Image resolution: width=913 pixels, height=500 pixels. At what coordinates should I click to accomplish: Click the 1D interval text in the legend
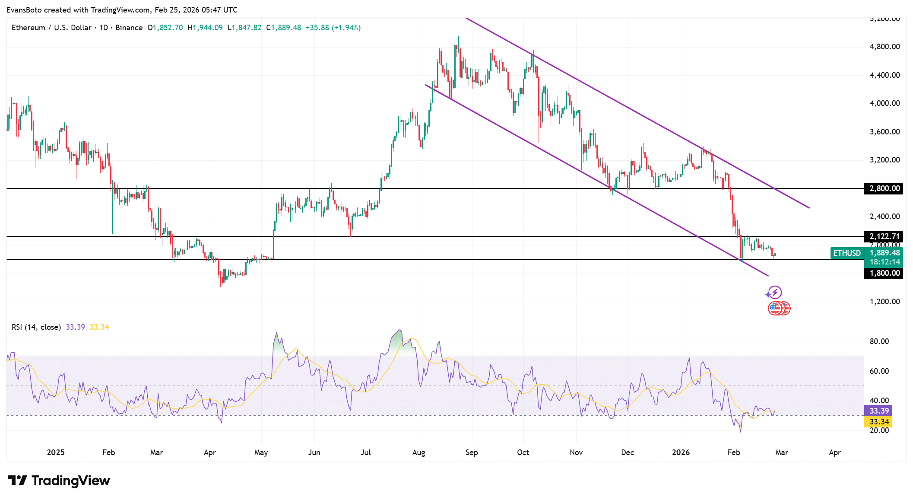coord(104,28)
